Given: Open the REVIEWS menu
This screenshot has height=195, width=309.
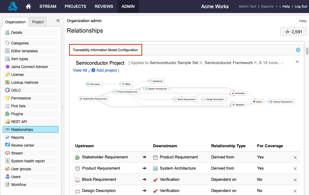Looking at the screenshot, I should 104,6.
